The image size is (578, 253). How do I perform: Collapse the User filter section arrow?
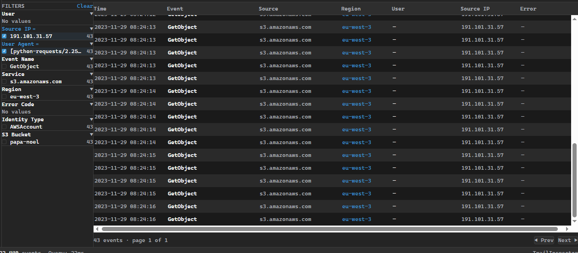pos(91,14)
